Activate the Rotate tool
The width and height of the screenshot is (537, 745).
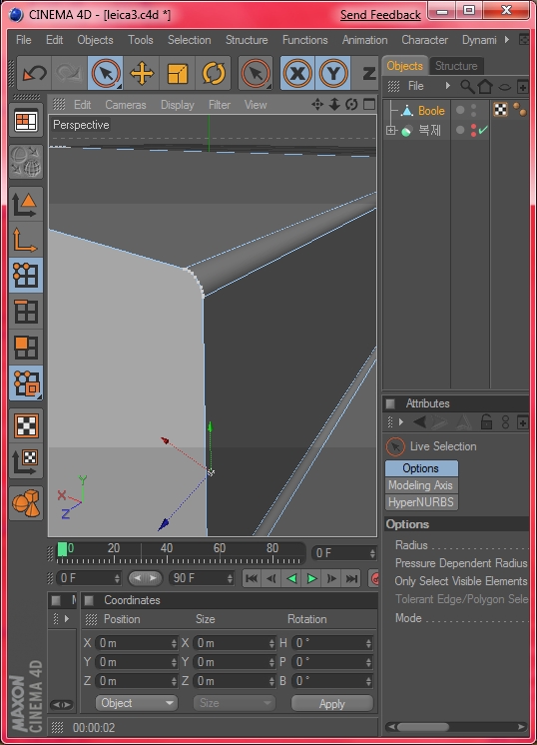(x=214, y=73)
